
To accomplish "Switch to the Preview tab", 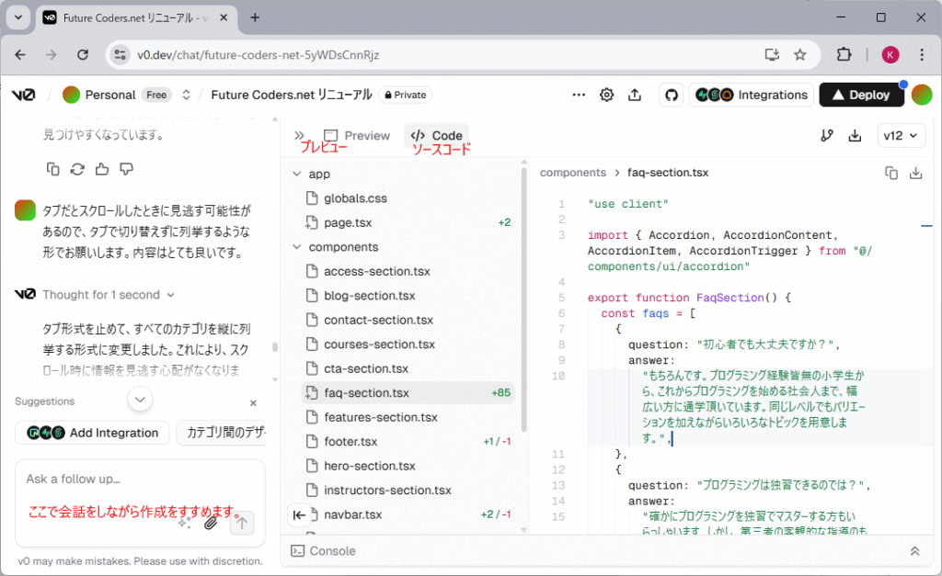I will (x=357, y=136).
